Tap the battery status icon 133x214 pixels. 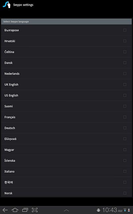(x=129, y=210)
